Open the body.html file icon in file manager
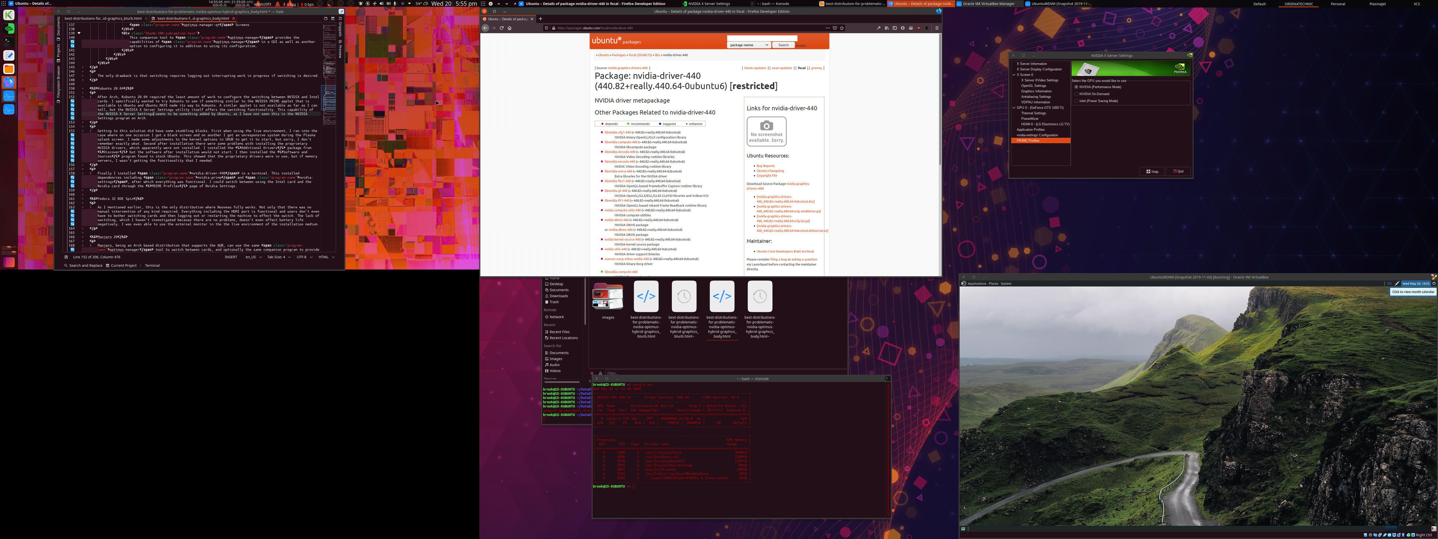1438x539 pixels. tap(722, 296)
